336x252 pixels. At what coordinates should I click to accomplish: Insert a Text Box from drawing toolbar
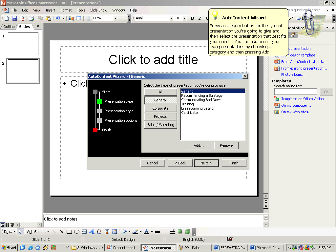point(84,232)
